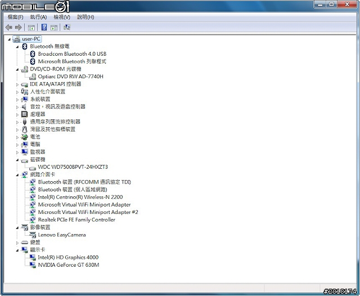Click the Optiarc DVD RW drive icon
360x296 pixels.
click(x=33, y=77)
